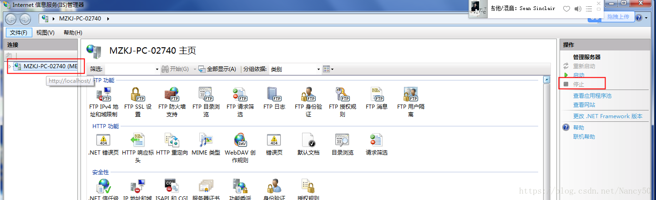Open FTP 身份验证 feature
Screen dimensions: 656x200
click(x=308, y=102)
